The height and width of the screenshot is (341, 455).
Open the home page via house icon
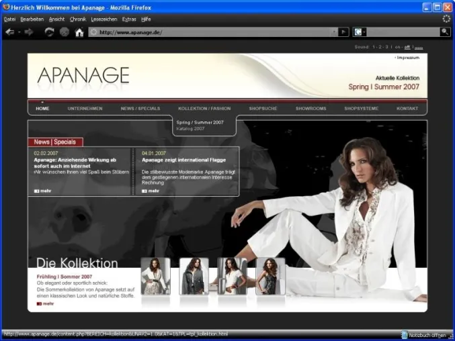coord(79,32)
